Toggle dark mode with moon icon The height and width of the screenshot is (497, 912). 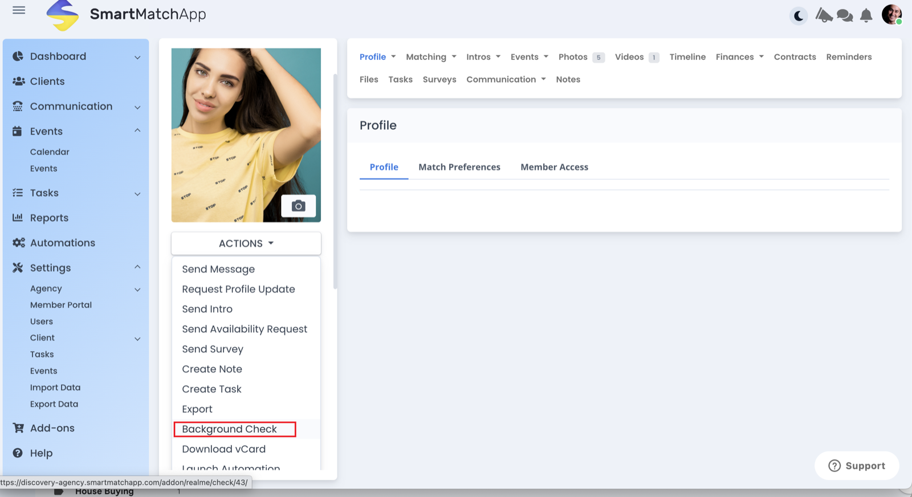coord(799,16)
